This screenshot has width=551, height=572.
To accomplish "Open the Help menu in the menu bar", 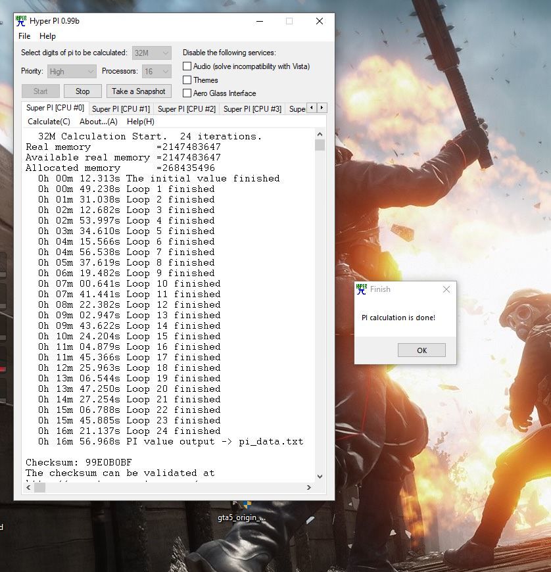I will pyautogui.click(x=47, y=36).
